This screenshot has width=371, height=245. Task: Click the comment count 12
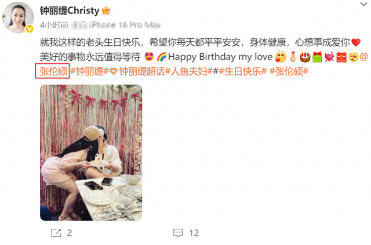click(194, 233)
